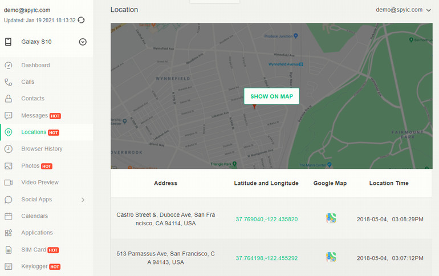The width and height of the screenshot is (439, 276).
Task: Click the Keylogger keyboard icon
Action: pyautogui.click(x=9, y=266)
